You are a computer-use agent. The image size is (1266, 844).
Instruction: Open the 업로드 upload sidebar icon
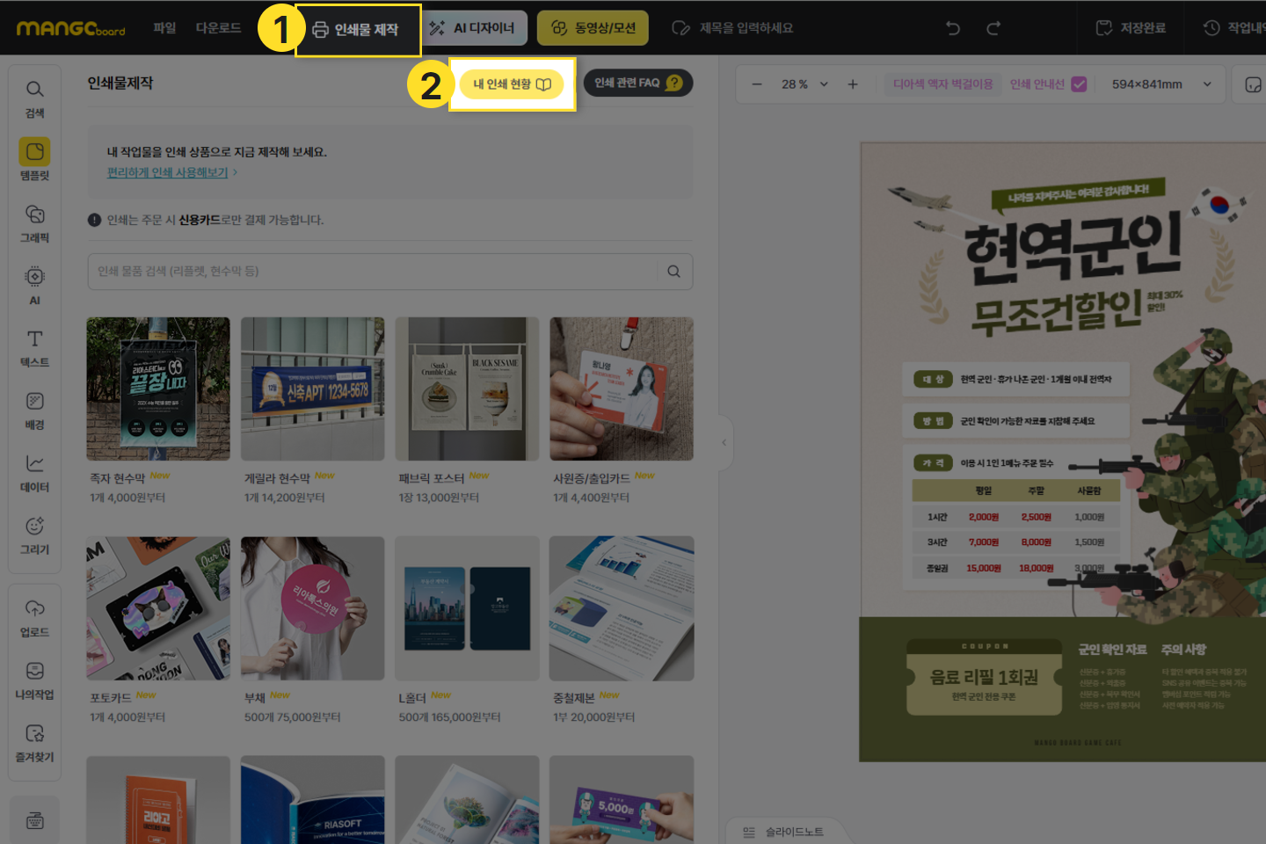[x=34, y=618]
